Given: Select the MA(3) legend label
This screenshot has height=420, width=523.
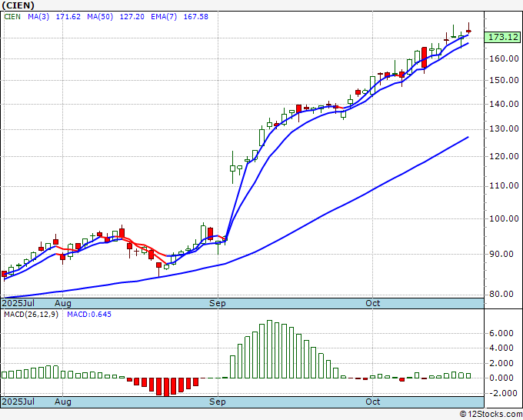Looking at the screenshot, I should [38, 17].
